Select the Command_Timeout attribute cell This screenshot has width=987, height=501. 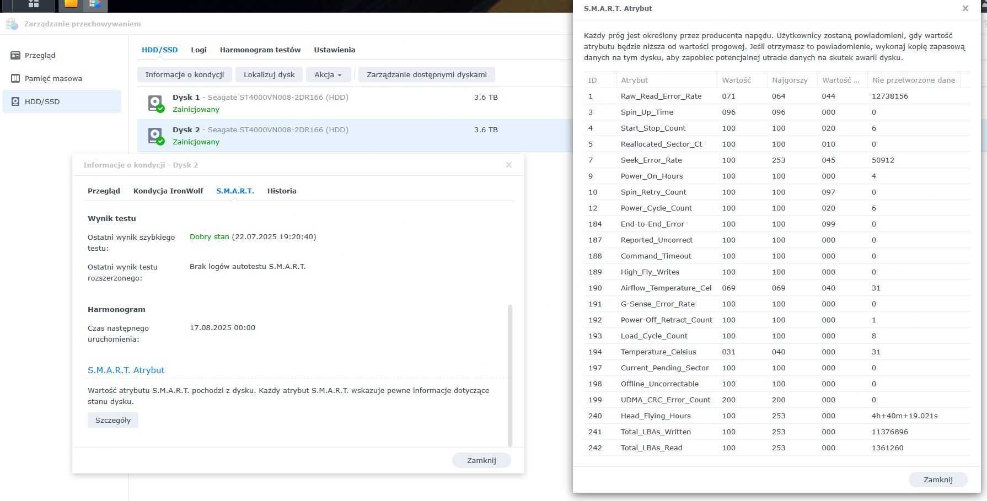coord(656,256)
